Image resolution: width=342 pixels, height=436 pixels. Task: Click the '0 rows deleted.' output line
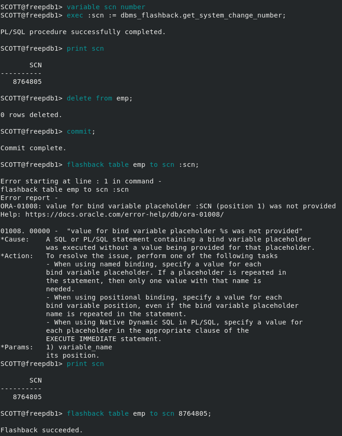pyautogui.click(x=31, y=115)
